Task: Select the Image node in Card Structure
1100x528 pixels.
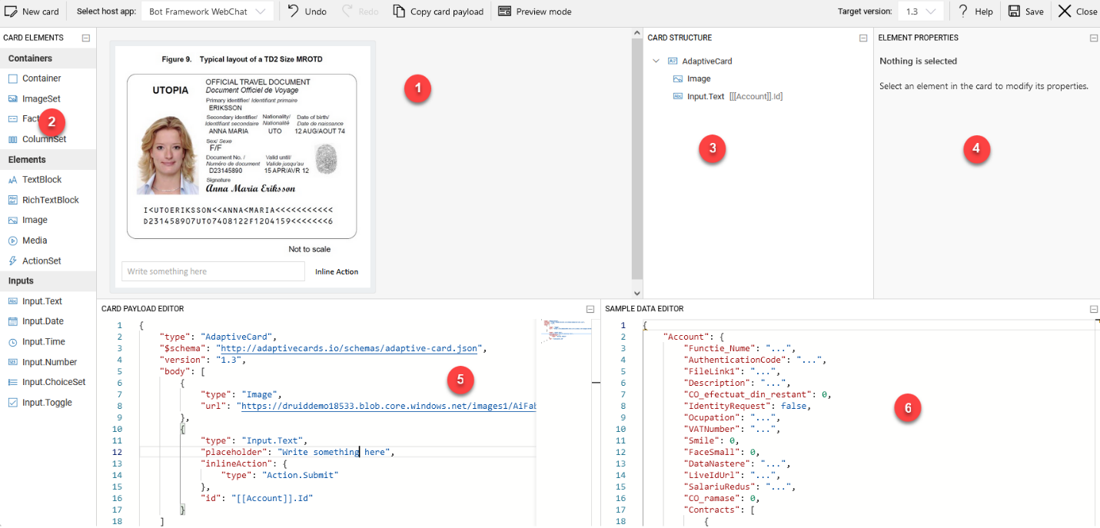Action: 698,78
